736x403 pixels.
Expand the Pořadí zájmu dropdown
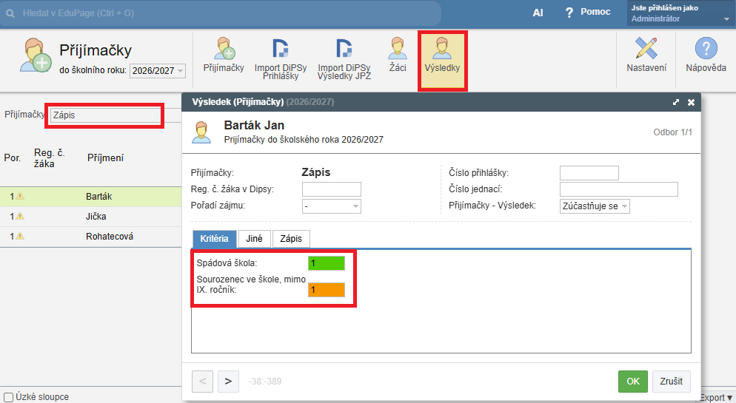click(331, 206)
